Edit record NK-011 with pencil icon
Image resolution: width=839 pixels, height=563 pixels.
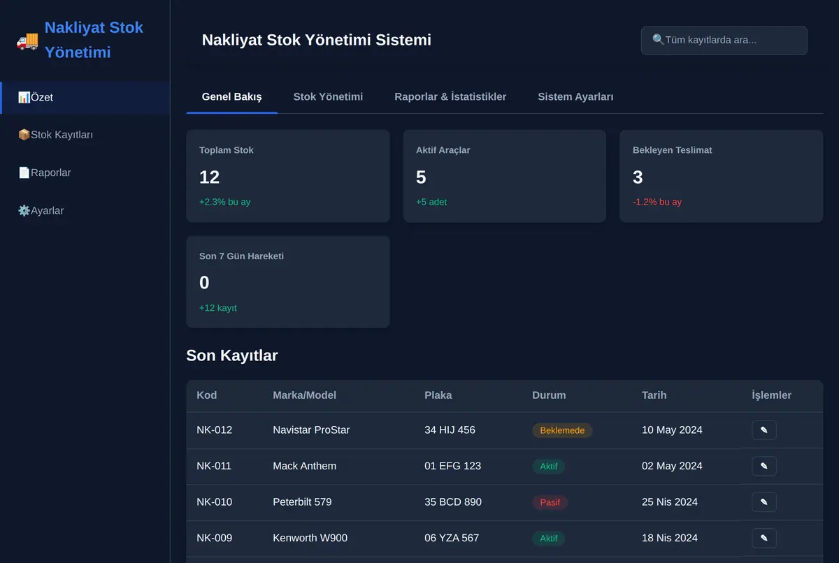[764, 466]
